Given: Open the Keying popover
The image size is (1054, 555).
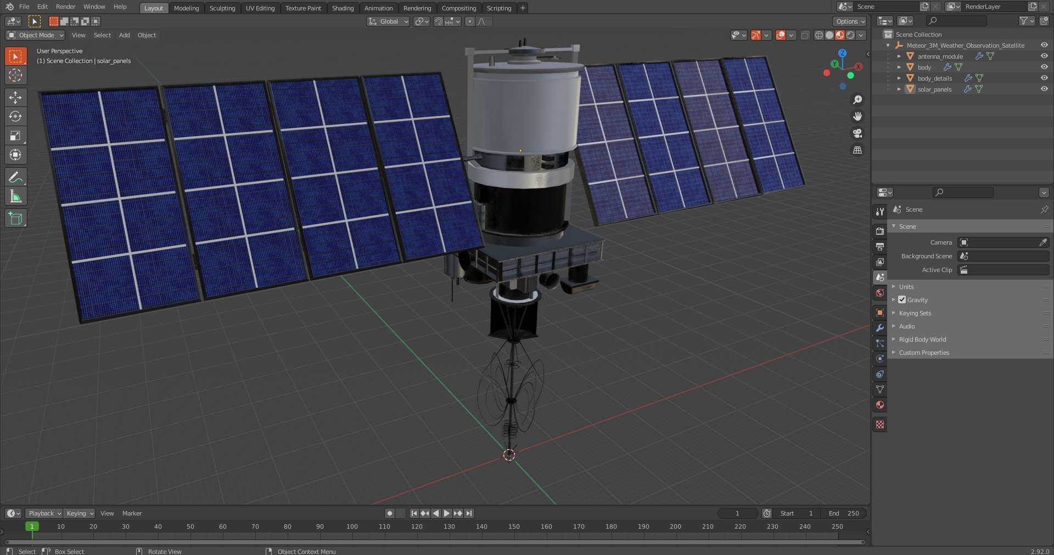Looking at the screenshot, I should click(x=80, y=513).
